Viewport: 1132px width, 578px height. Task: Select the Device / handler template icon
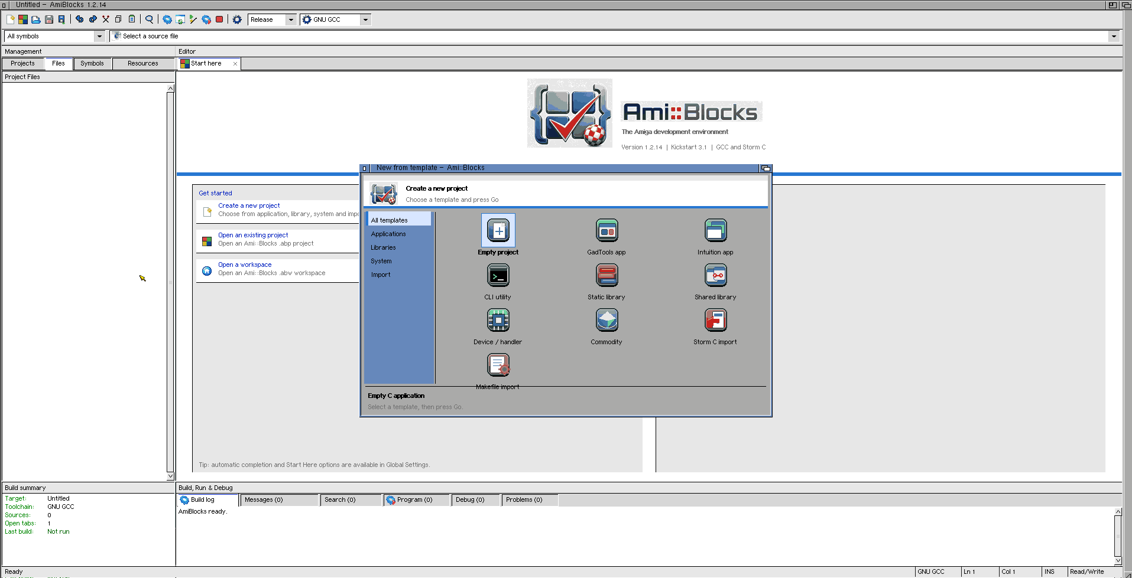tap(498, 320)
